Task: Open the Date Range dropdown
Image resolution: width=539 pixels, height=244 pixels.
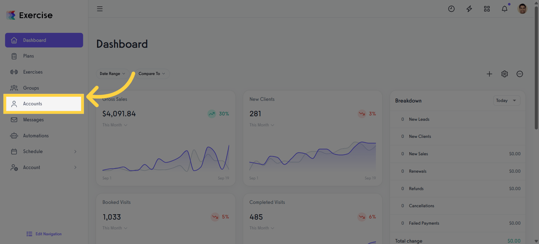Action: pyautogui.click(x=112, y=73)
